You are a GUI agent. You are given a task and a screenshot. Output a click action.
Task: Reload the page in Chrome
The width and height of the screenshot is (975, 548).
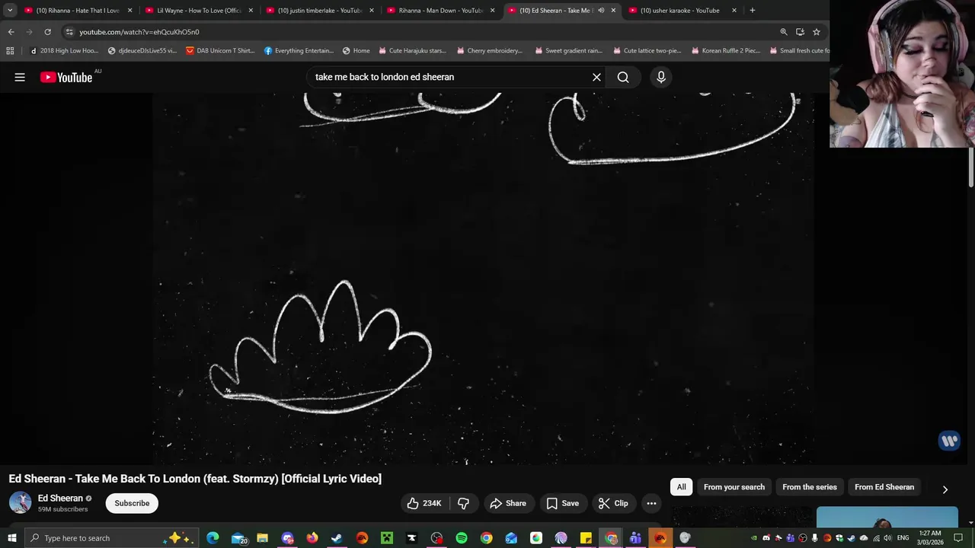[47, 32]
